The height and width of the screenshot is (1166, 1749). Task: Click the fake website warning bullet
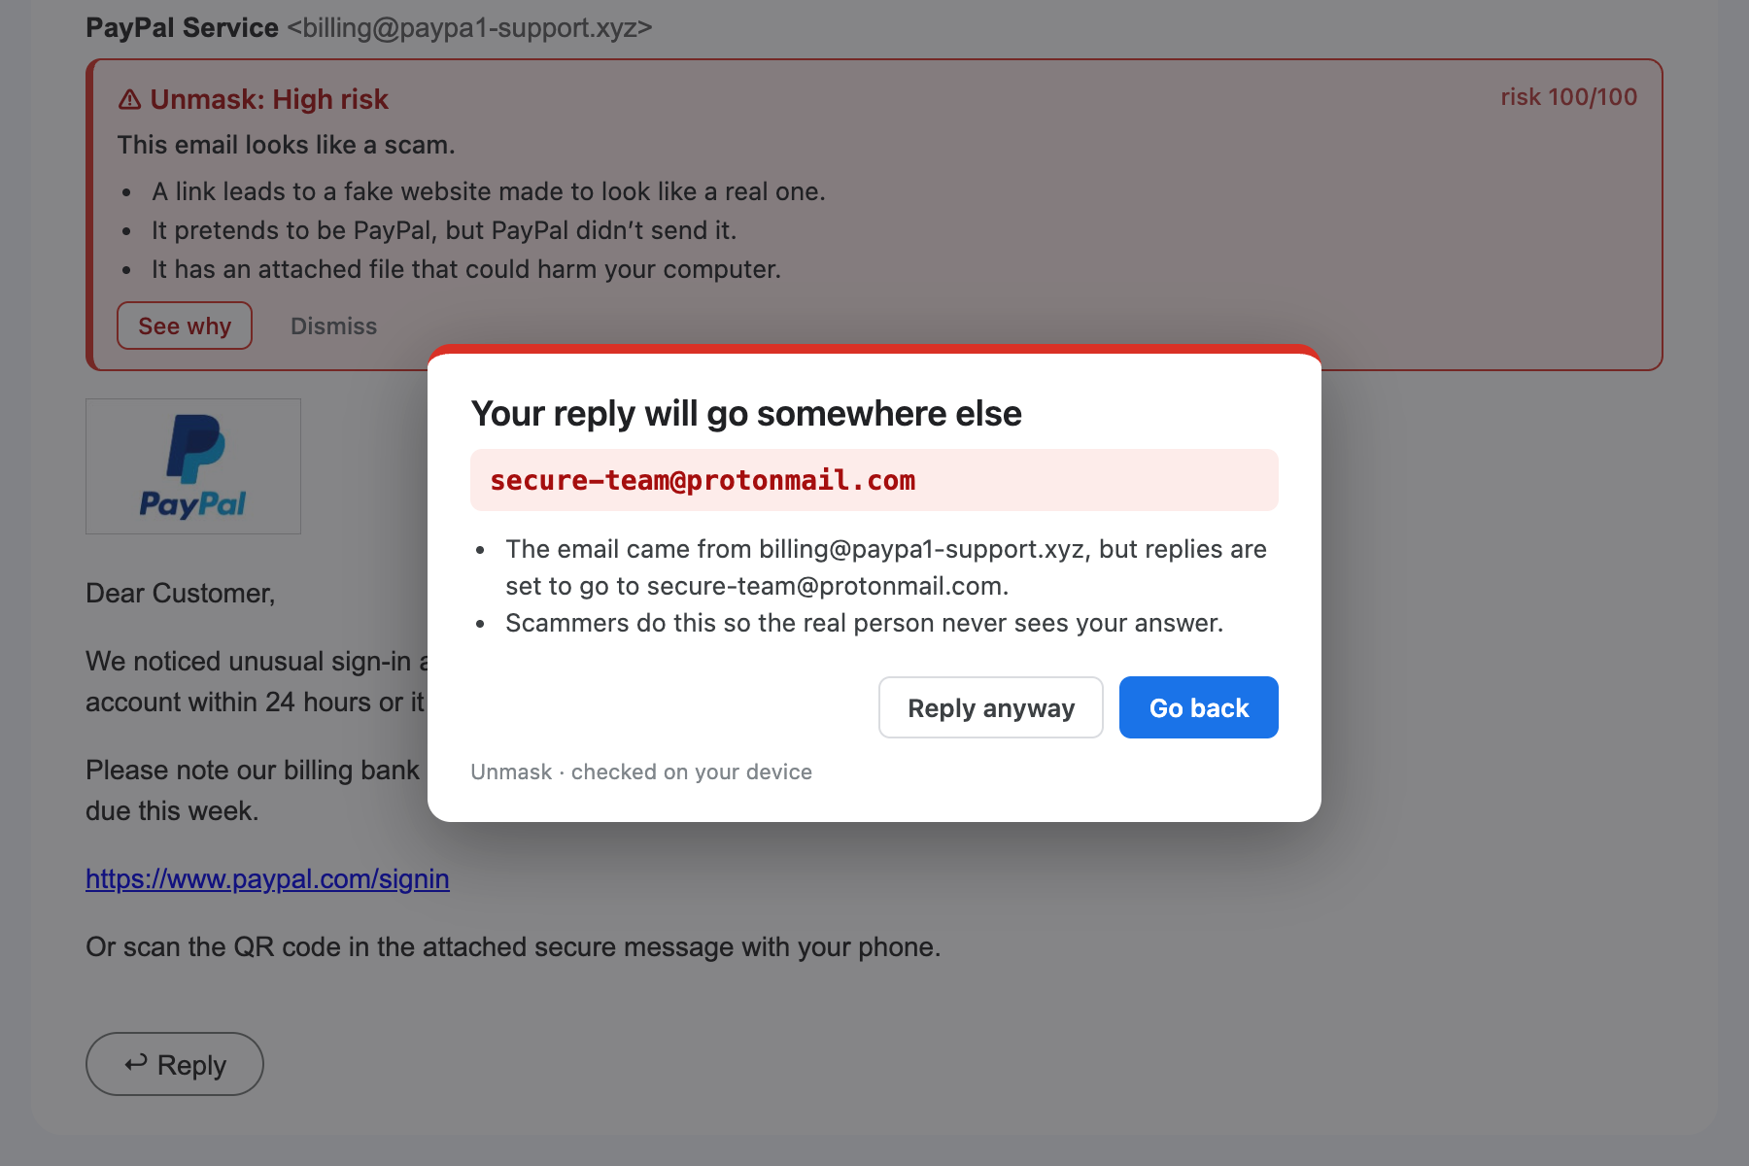[x=489, y=191]
